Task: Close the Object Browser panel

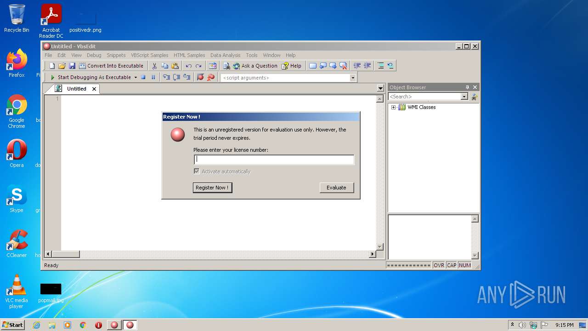Action: click(x=475, y=87)
